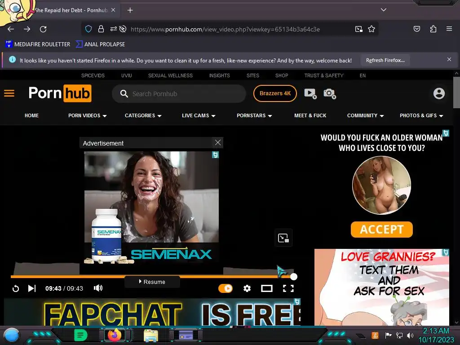The width and height of the screenshot is (460, 345).
Task: Click the upload photo camera icon
Action: pyautogui.click(x=330, y=93)
